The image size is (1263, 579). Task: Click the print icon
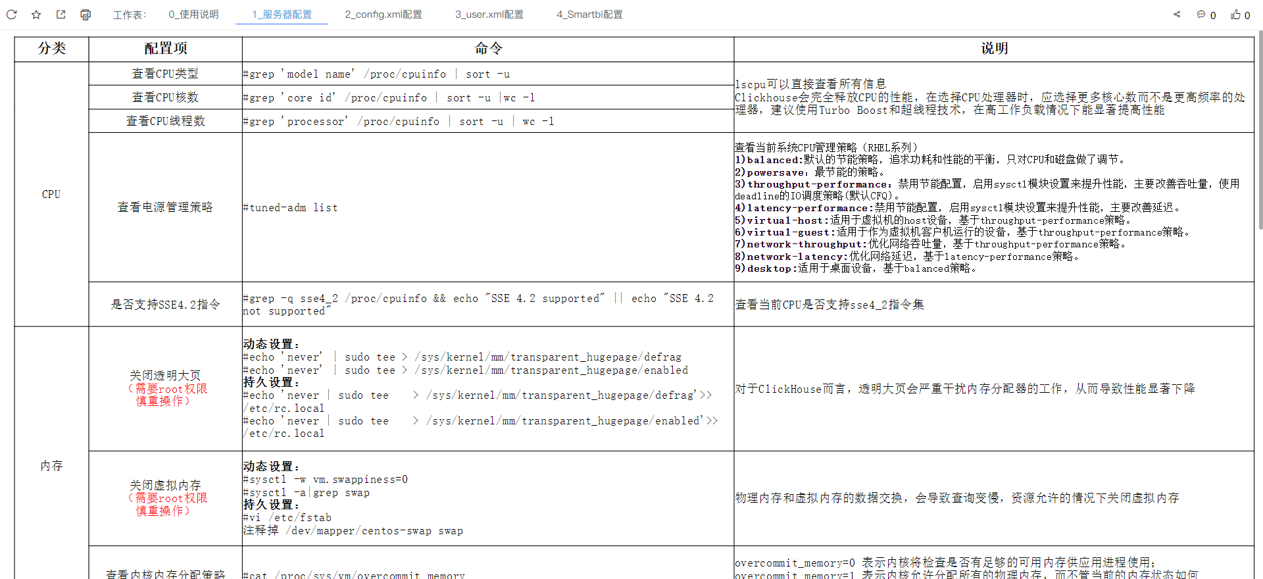86,14
